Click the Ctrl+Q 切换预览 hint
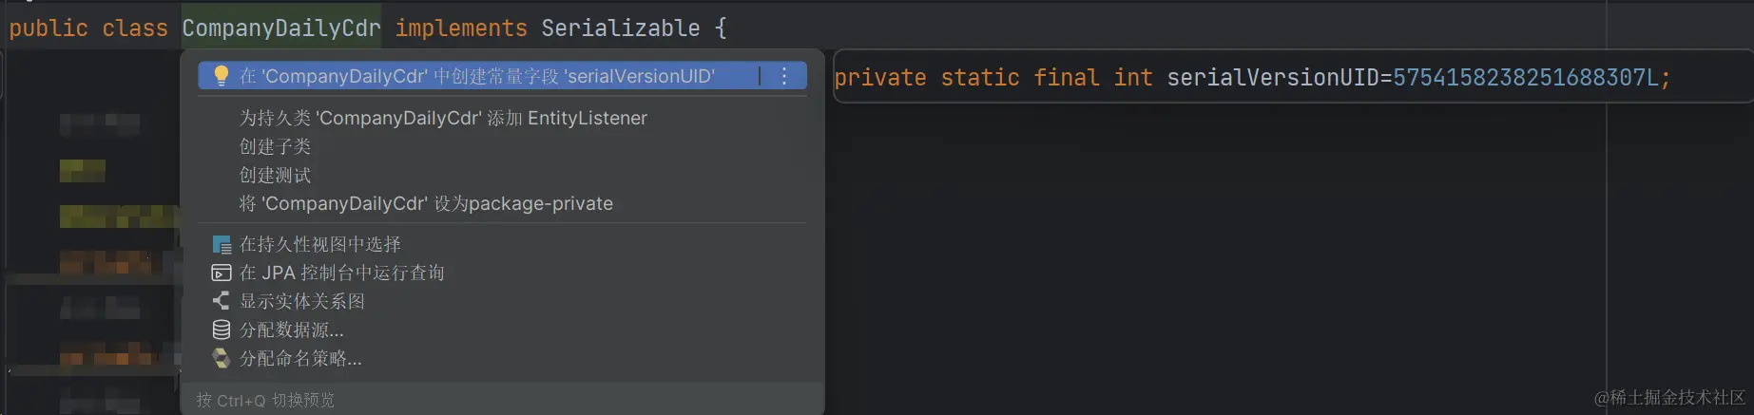Image resolution: width=1754 pixels, height=415 pixels. 265,401
